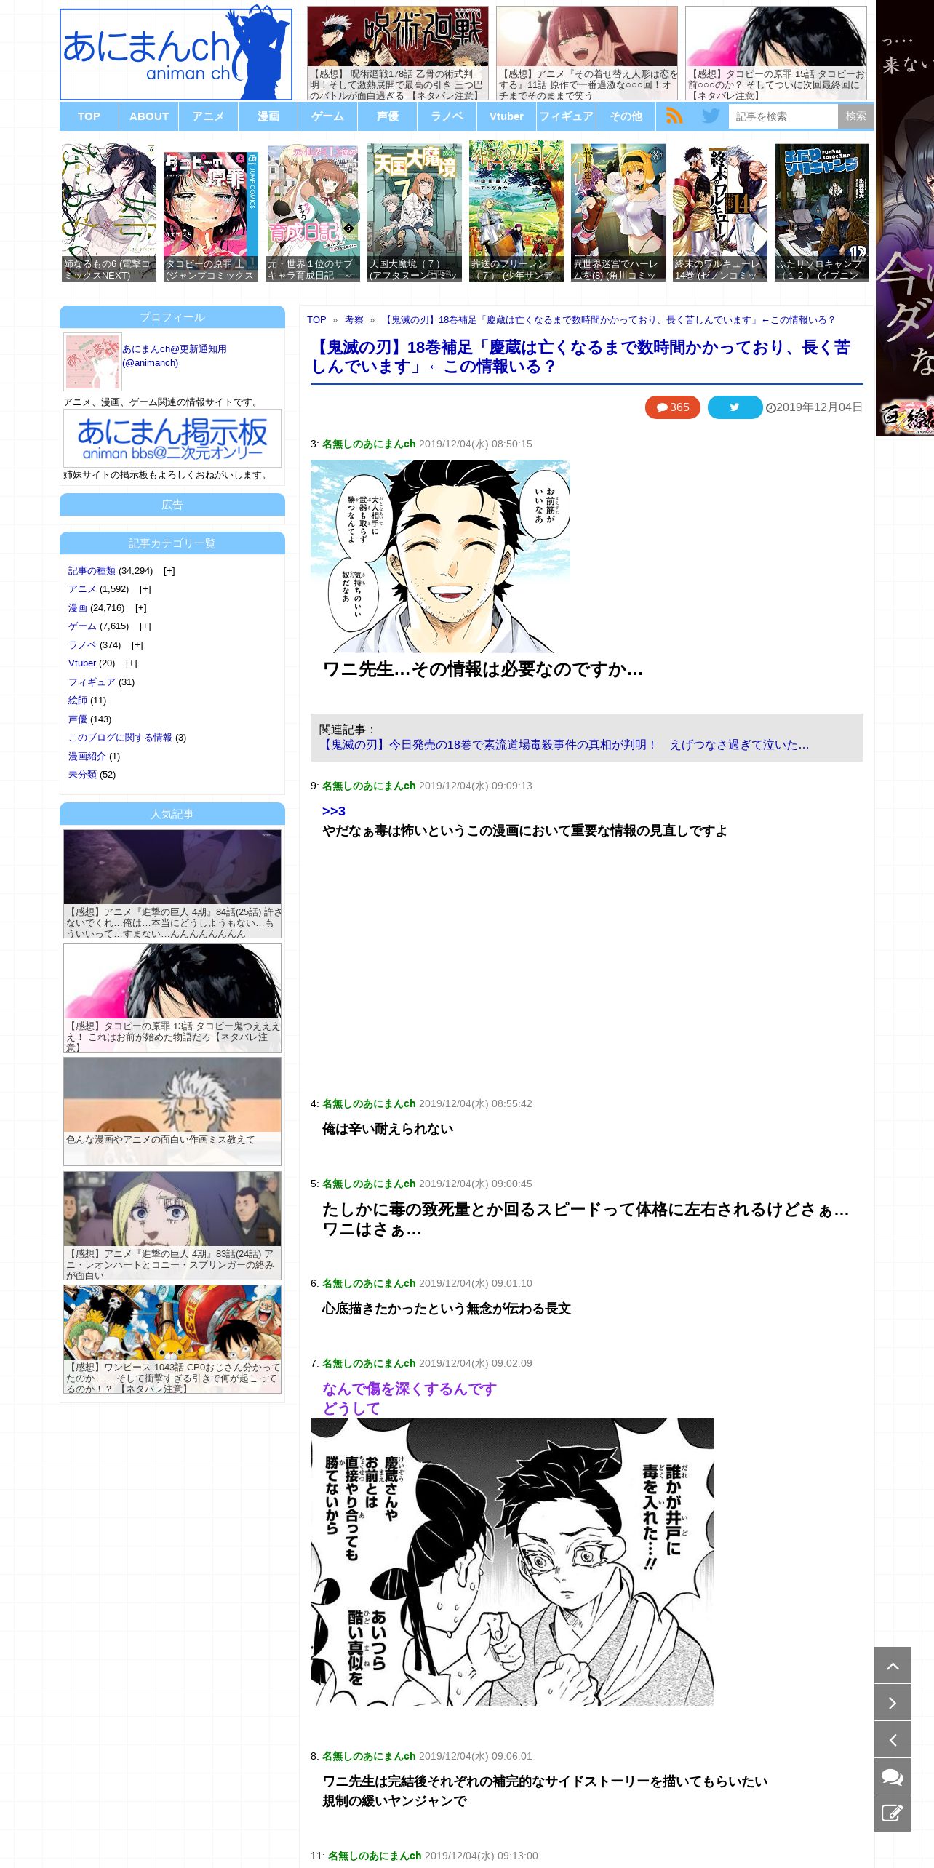Open 呪術廻戦178話 featured article thumbnail

398,53
